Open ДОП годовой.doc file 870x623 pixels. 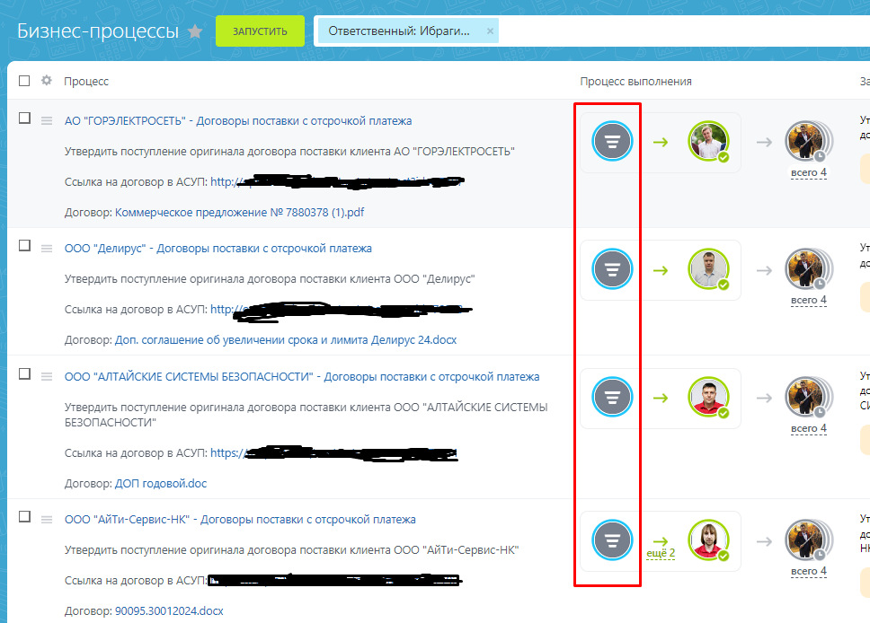161,483
